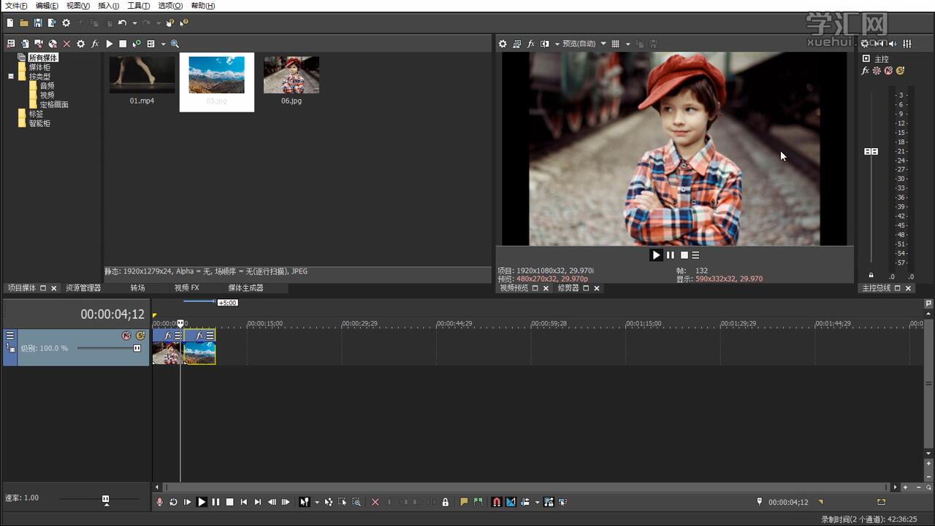
Task: Switch to the 项目媒体 tab
Action: pos(20,288)
